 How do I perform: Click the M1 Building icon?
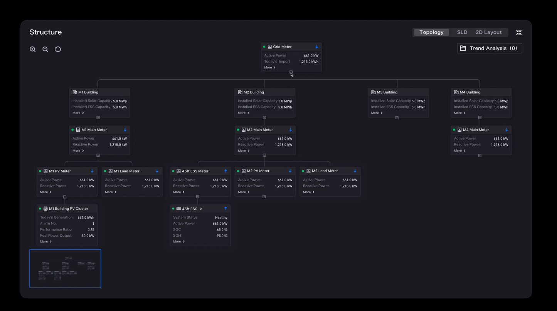75,92
